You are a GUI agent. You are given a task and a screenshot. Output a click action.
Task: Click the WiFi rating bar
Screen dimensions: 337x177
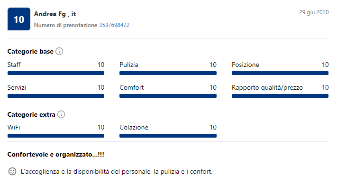pyautogui.click(x=56, y=136)
